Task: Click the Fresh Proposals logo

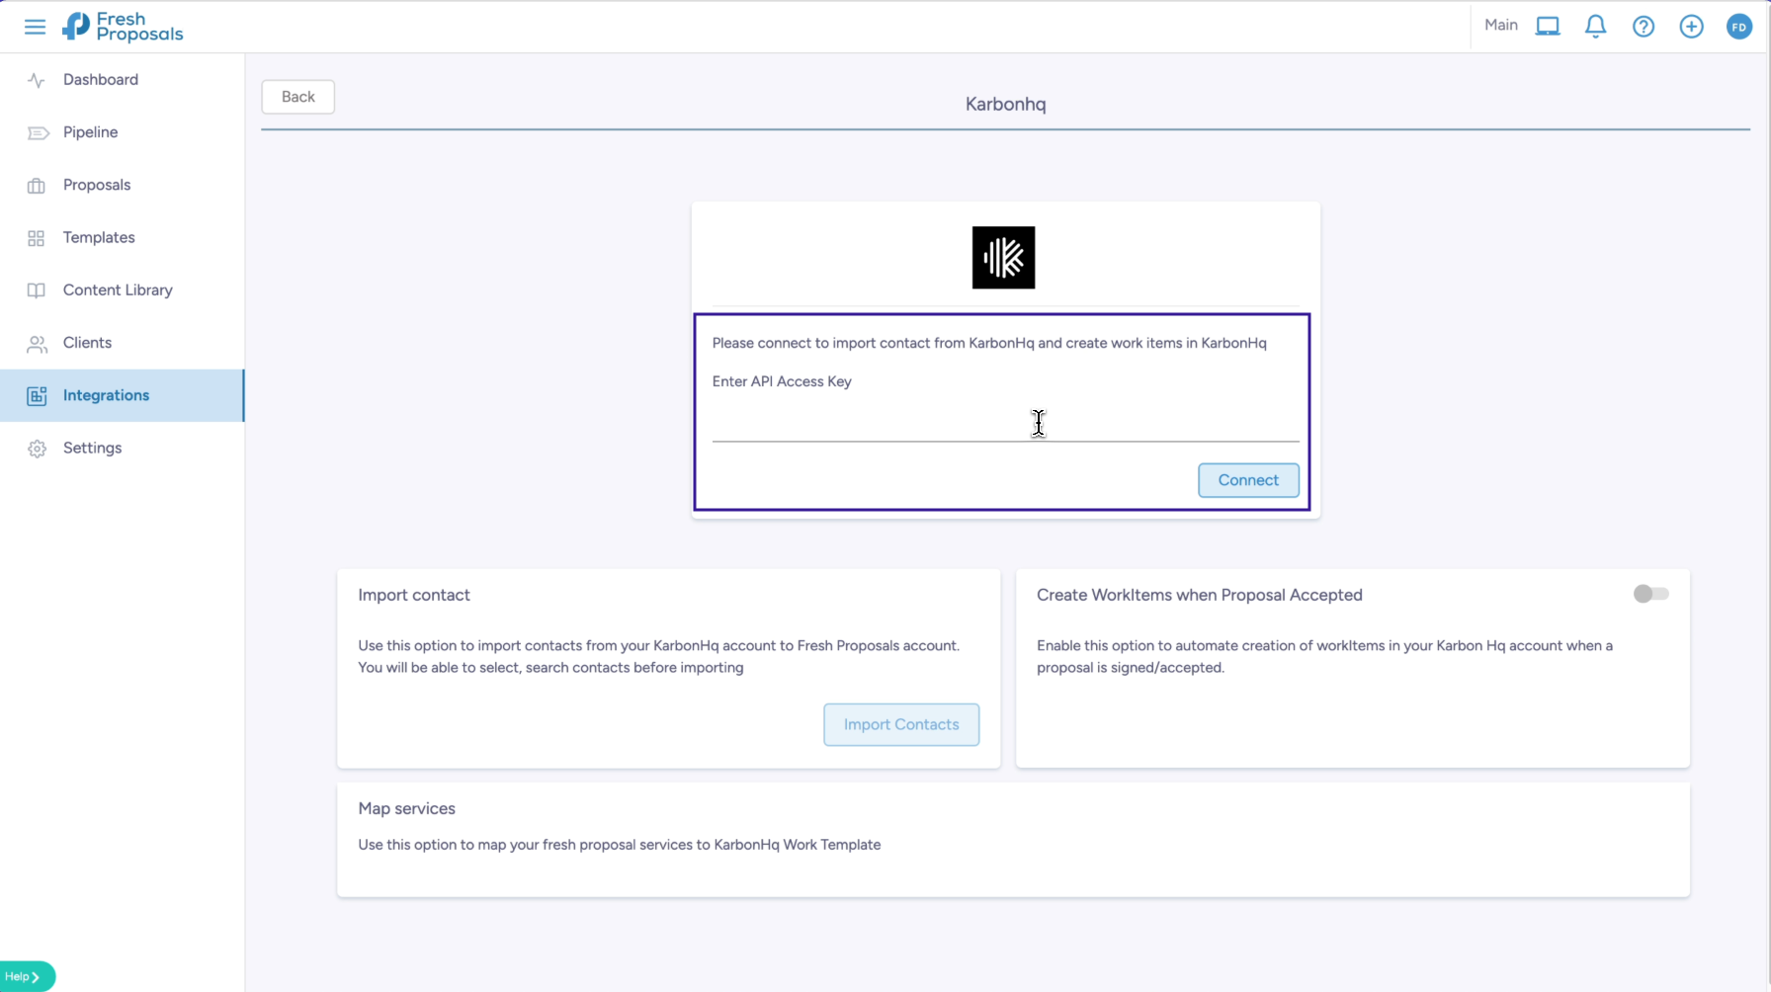Action: [123, 27]
